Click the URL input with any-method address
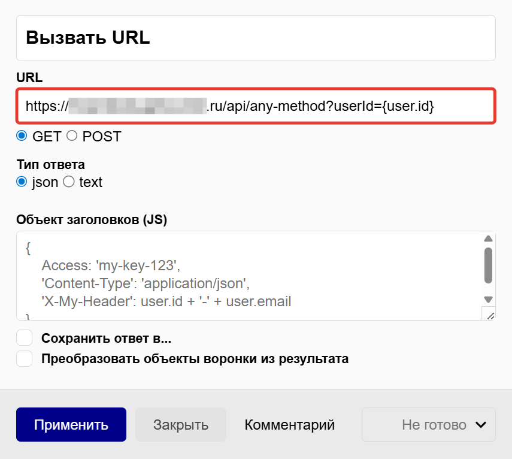 tap(256, 107)
